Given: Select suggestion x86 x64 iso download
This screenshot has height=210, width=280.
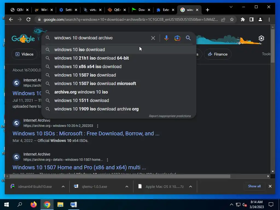Looking at the screenshot, I should coord(119,66).
